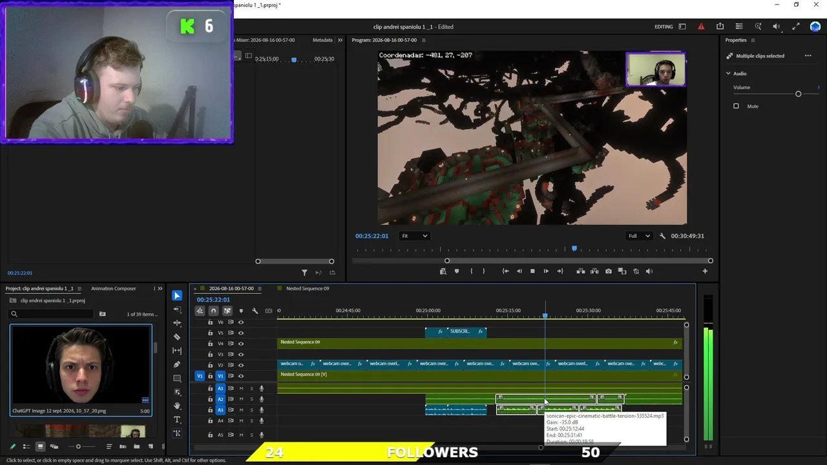Viewport: 827px width, 465px height.
Task: Open the Animation Composer panel tab
Action: pyautogui.click(x=113, y=289)
